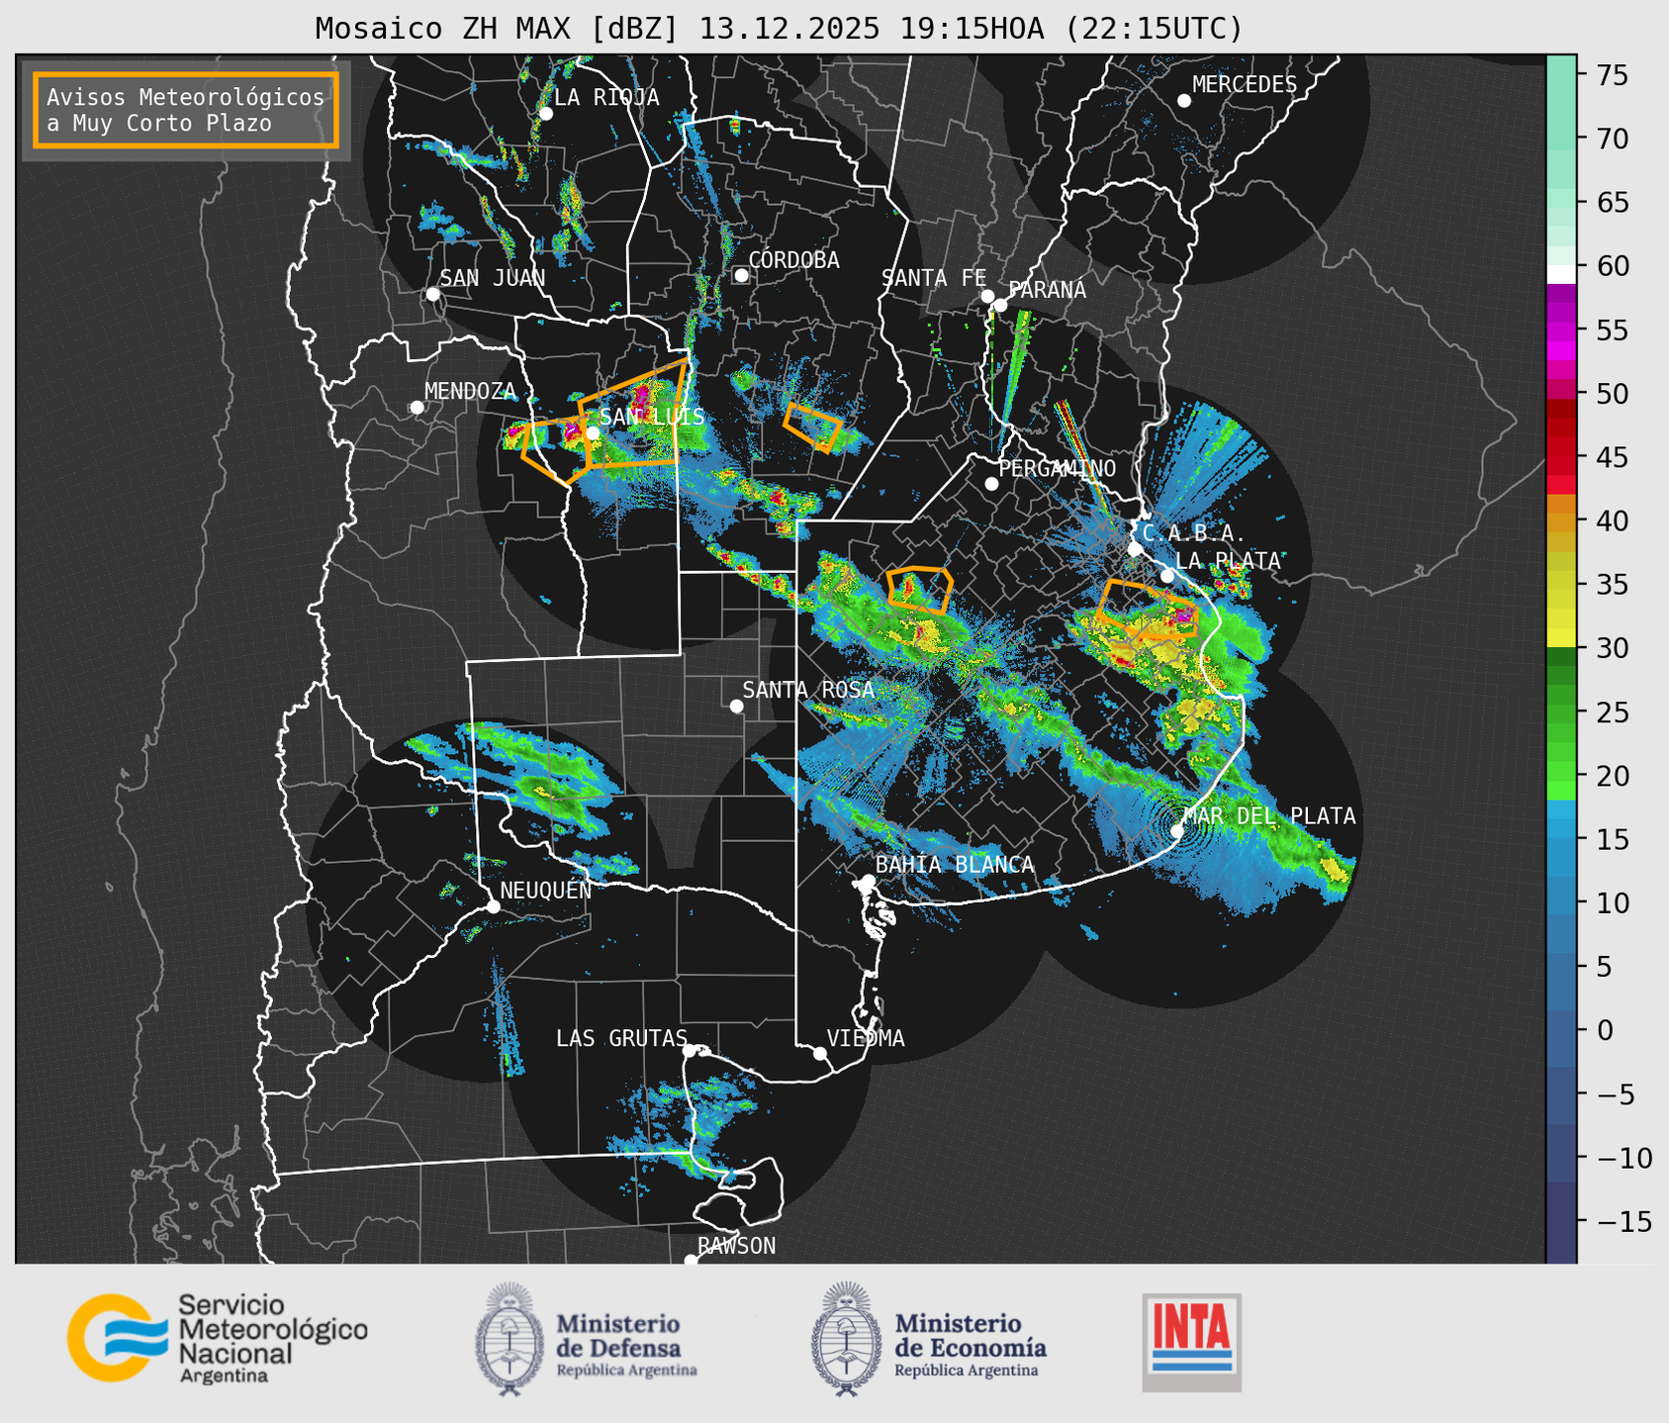Select the RAWSON city label

[736, 1246]
